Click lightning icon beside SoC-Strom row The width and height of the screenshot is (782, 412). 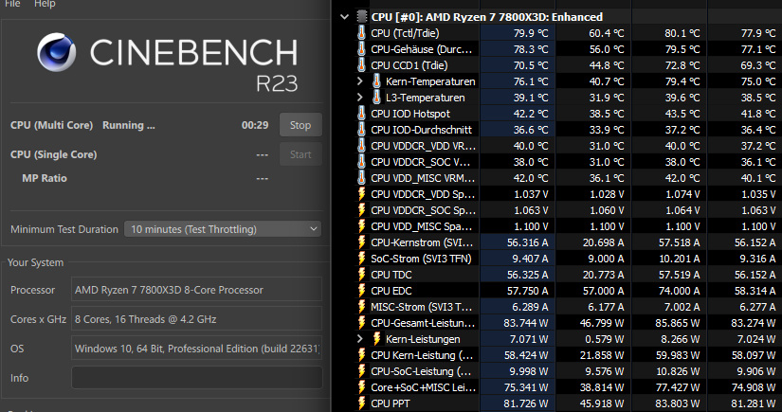[x=361, y=258]
